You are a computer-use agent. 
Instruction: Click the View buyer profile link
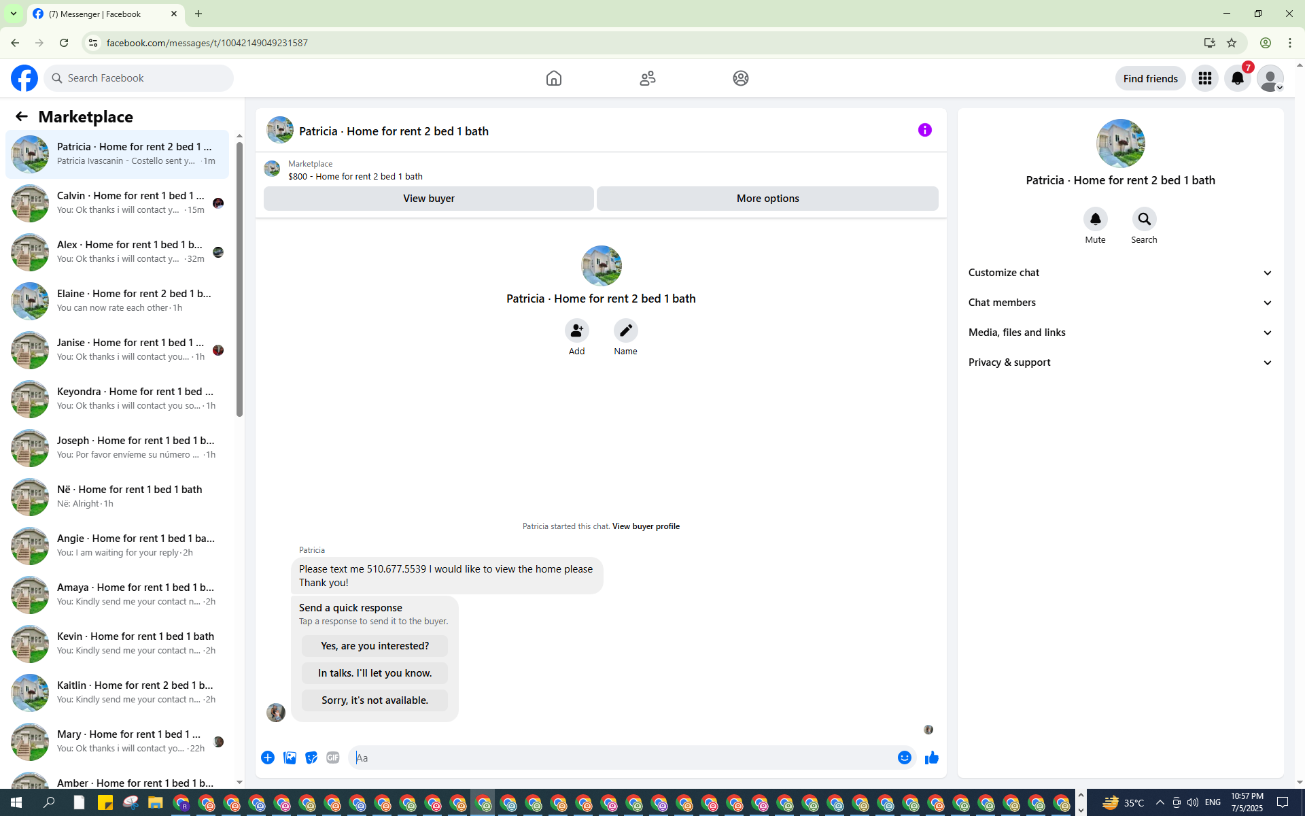click(x=646, y=526)
